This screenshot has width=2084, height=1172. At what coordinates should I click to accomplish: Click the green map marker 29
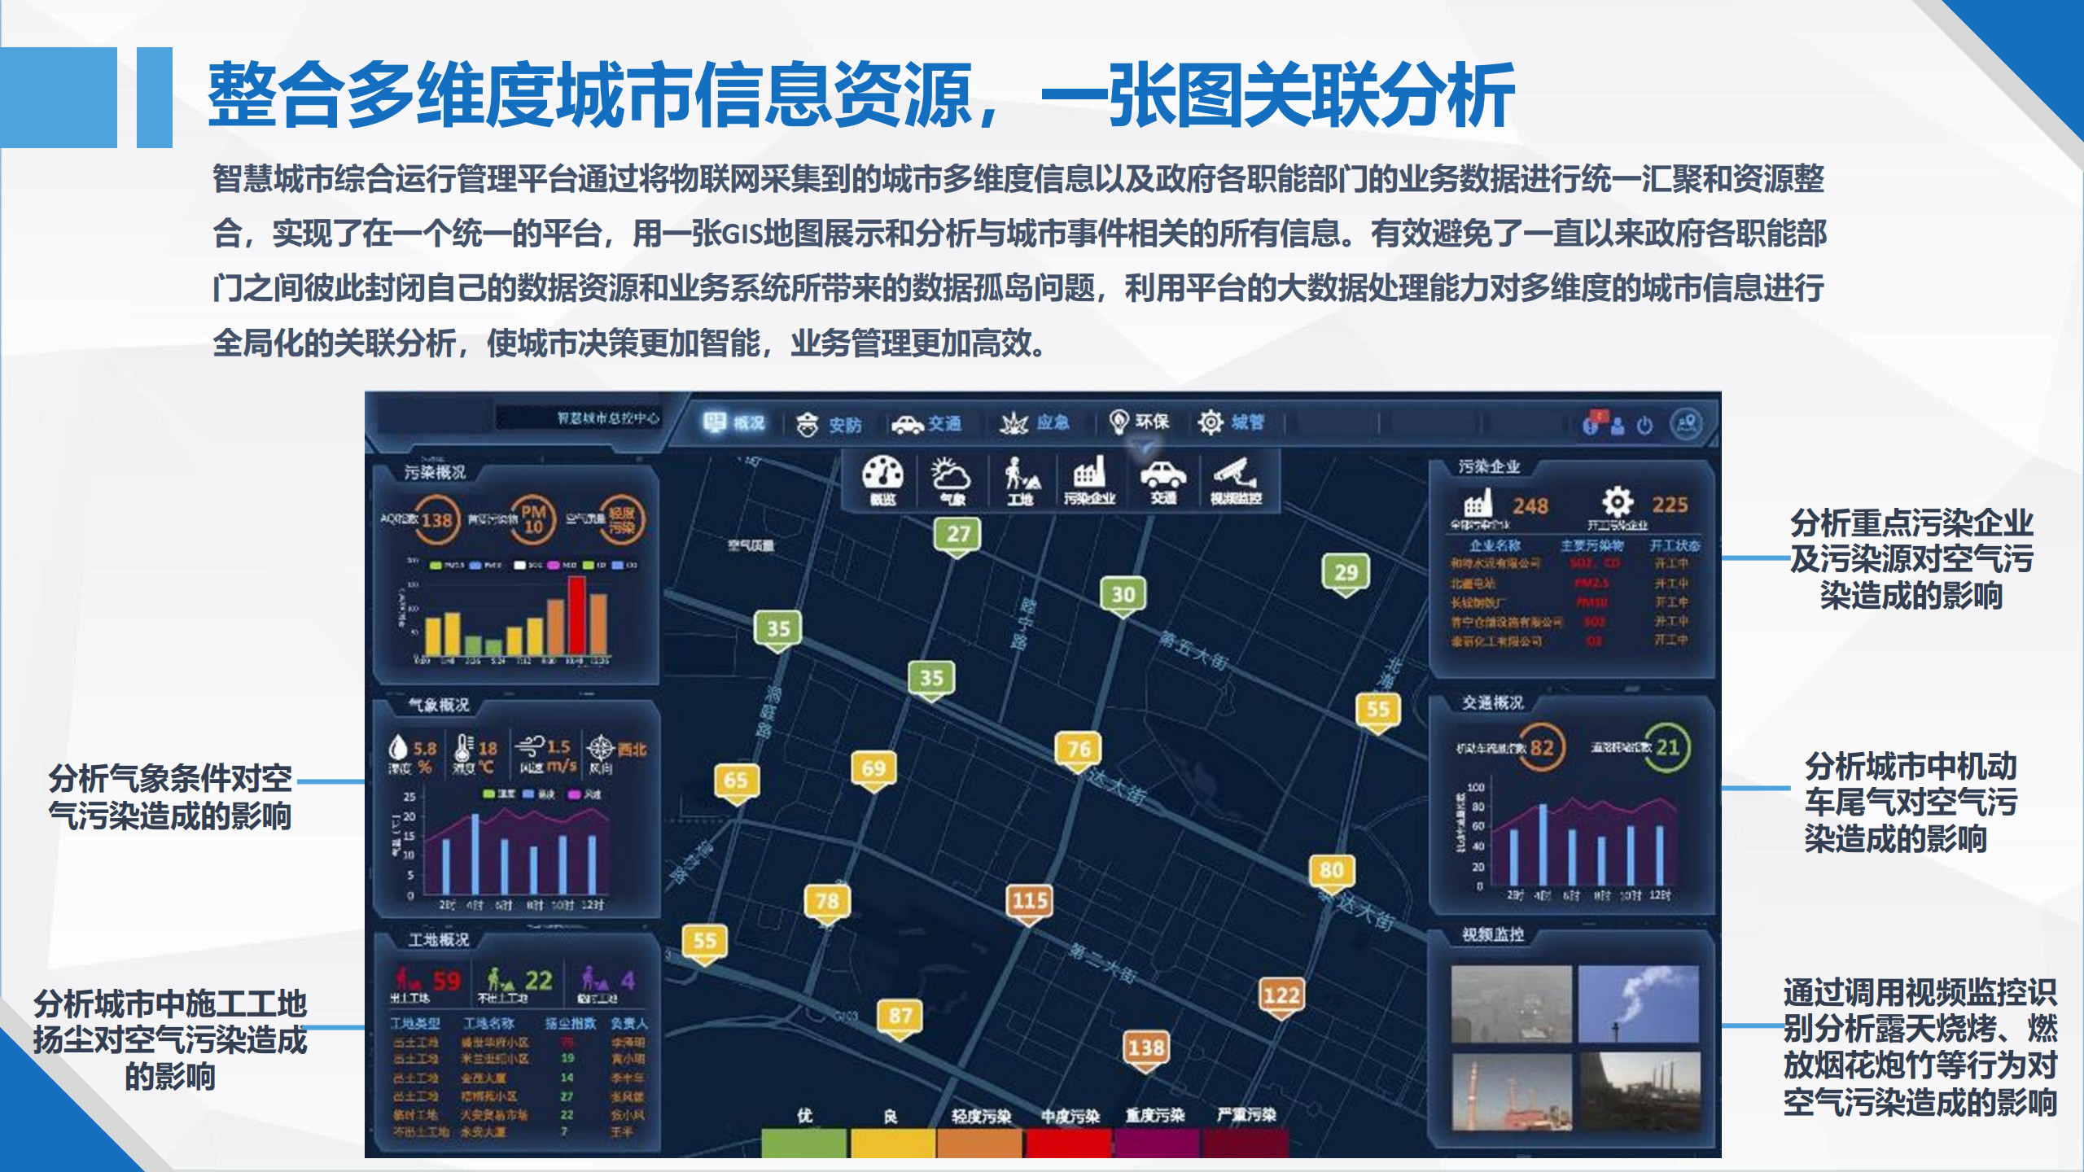(1346, 575)
